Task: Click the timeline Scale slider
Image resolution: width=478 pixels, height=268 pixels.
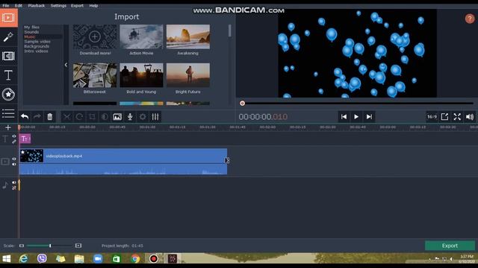Action: 50,246
